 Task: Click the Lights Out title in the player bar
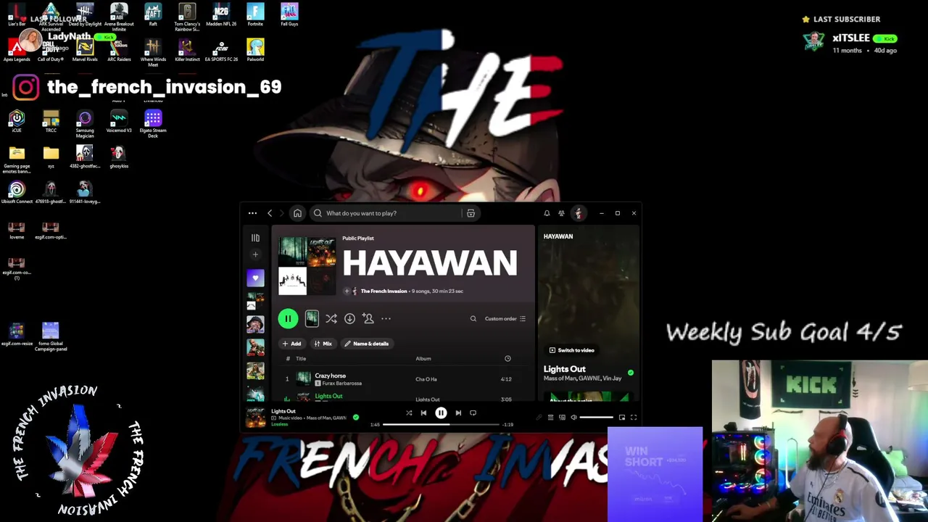coord(283,411)
